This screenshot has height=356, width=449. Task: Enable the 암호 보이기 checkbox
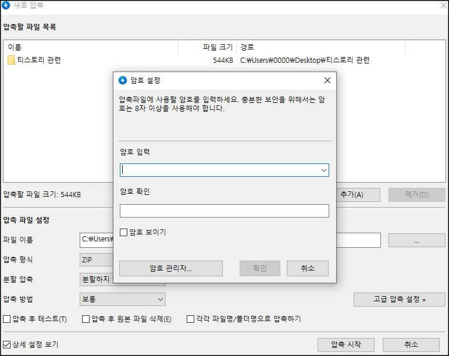click(123, 233)
